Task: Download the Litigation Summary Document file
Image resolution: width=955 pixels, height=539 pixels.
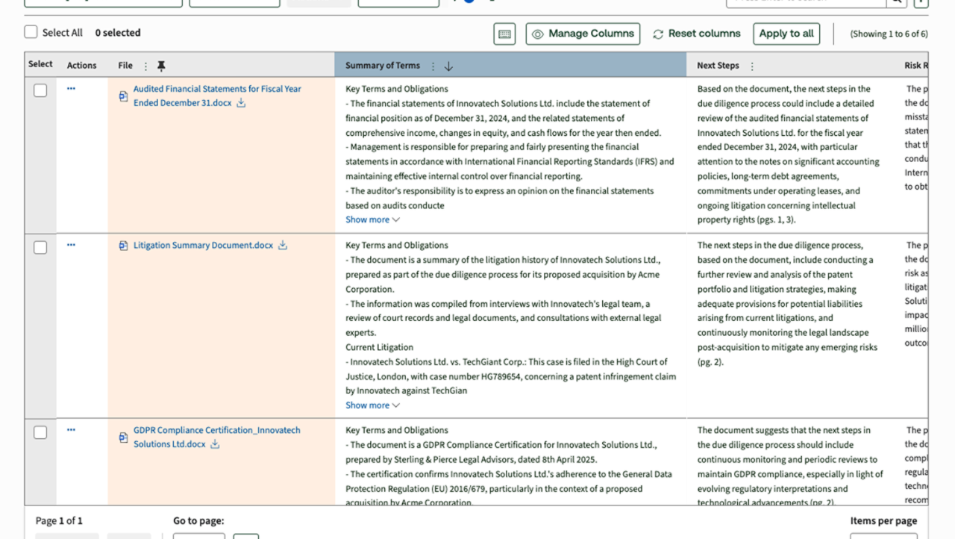Action: pos(283,245)
